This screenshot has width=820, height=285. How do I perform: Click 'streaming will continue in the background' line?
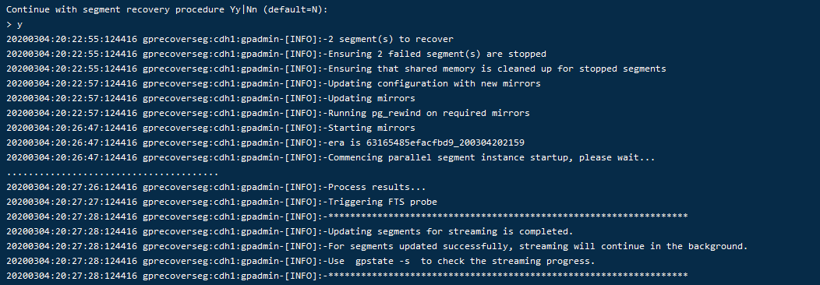[x=377, y=246]
